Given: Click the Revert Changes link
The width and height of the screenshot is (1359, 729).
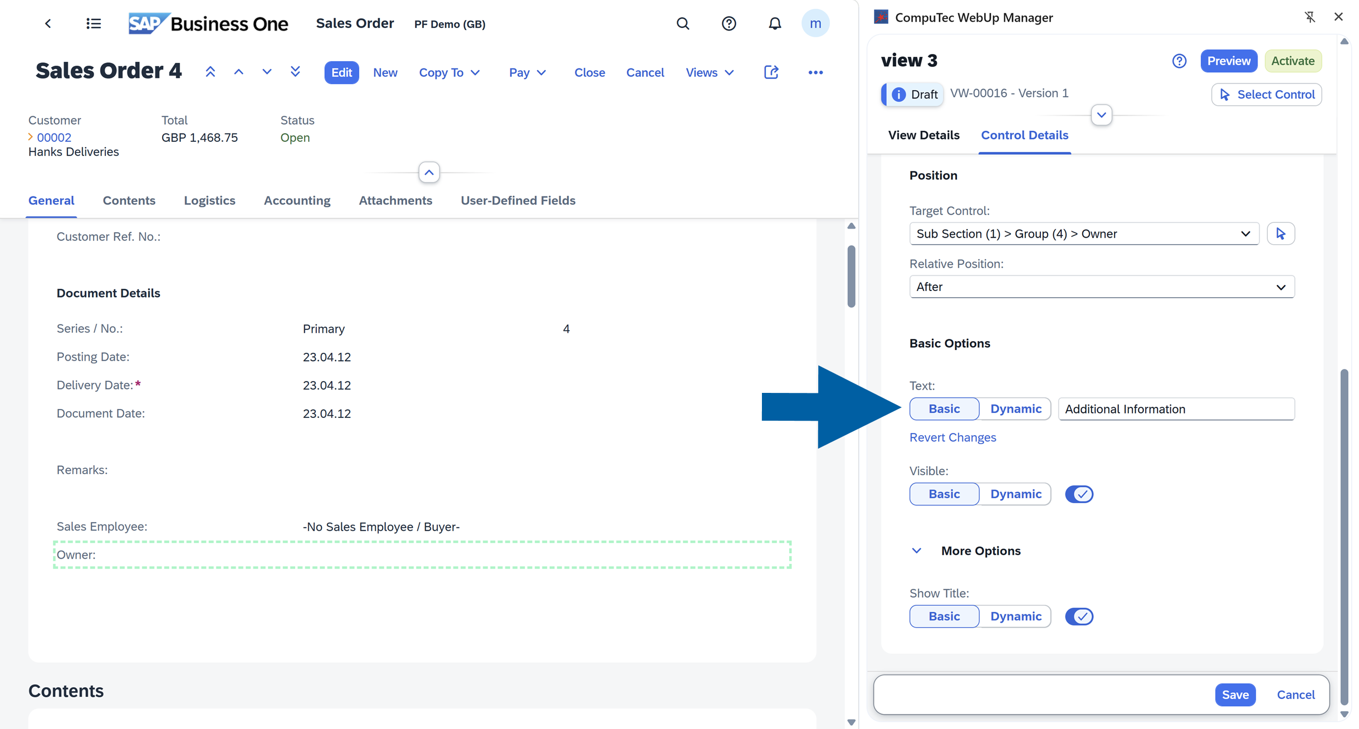Looking at the screenshot, I should click(x=952, y=437).
